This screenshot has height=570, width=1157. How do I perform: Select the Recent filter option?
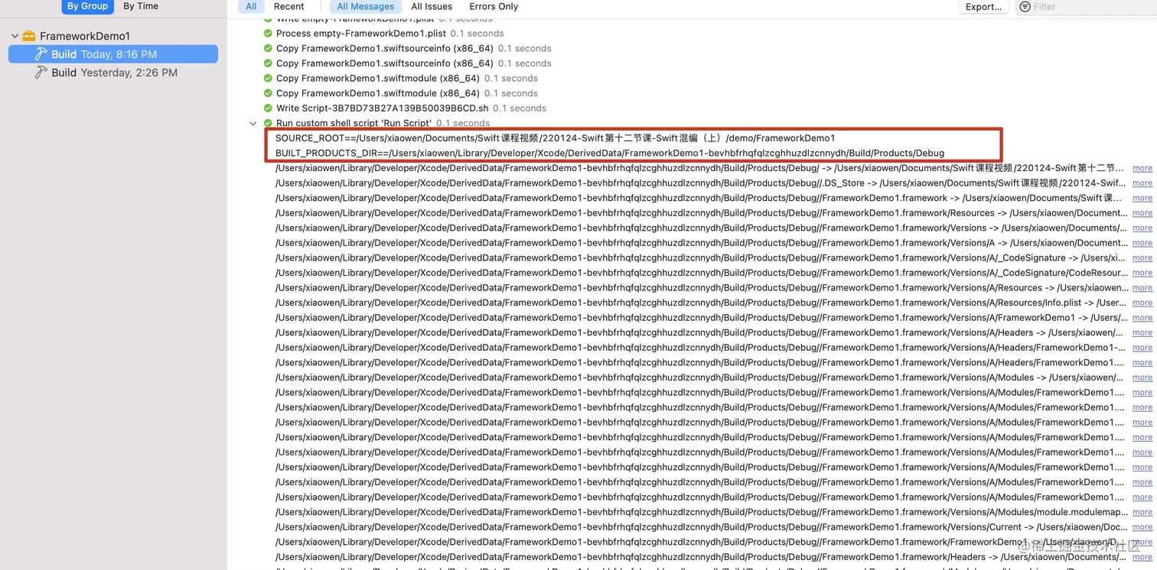point(288,7)
